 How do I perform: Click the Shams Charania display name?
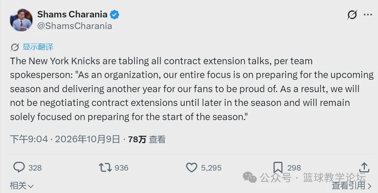(72, 15)
